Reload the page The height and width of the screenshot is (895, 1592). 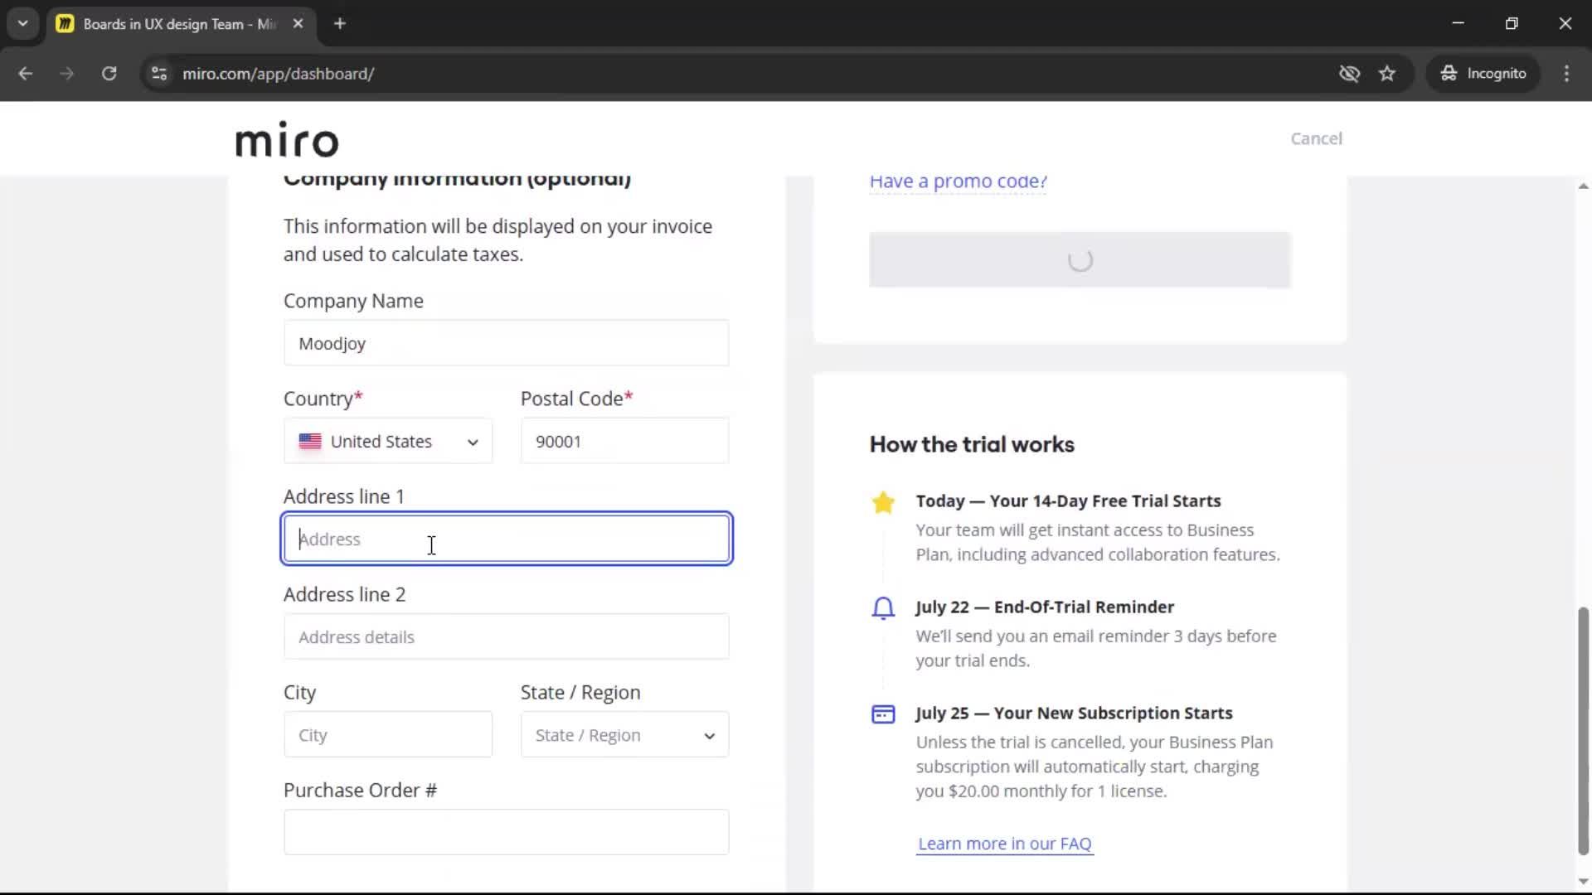coord(109,74)
